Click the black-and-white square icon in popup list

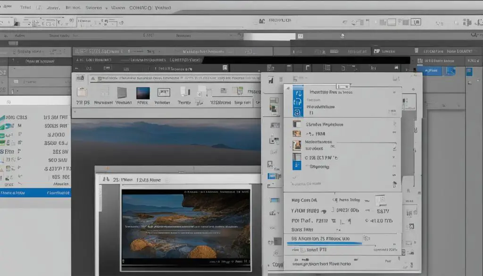297,124
